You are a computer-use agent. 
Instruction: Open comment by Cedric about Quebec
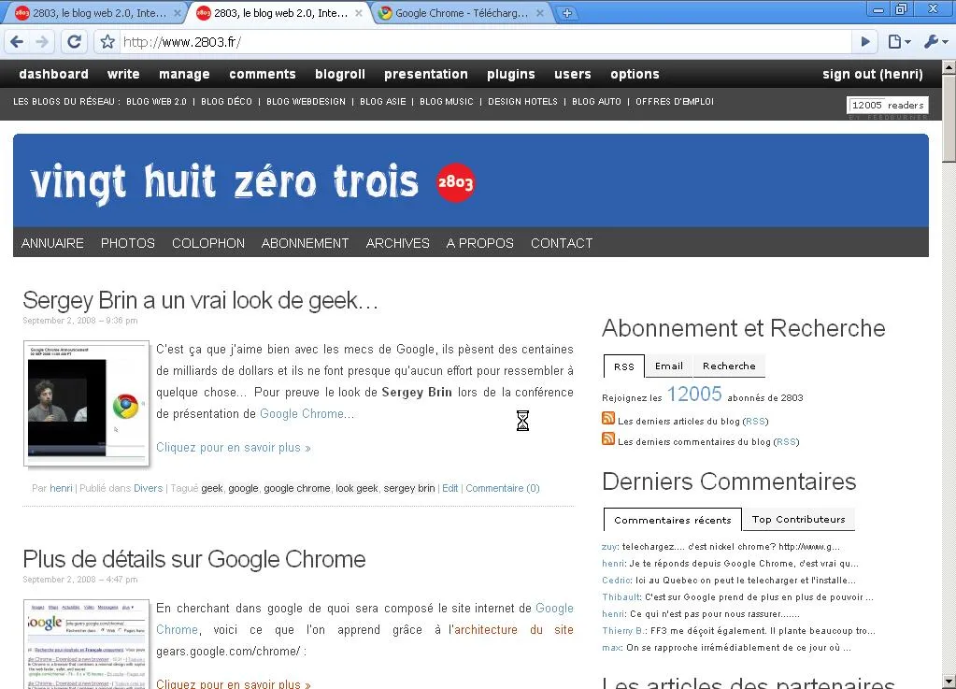point(729,580)
